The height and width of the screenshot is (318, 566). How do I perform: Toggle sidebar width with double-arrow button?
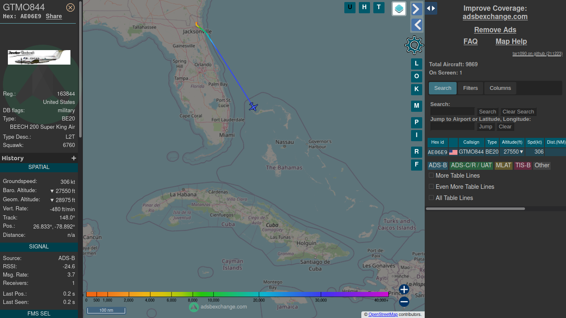click(x=431, y=8)
